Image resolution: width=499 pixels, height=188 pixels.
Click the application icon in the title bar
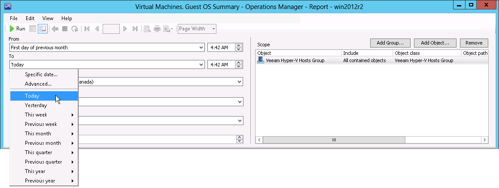pos(8,6)
